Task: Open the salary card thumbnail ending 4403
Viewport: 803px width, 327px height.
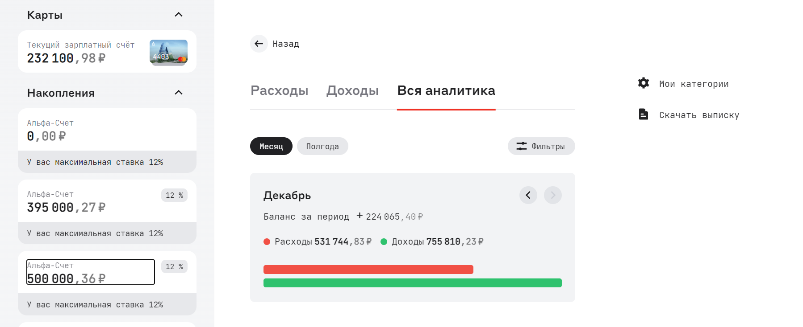Action: click(x=168, y=52)
